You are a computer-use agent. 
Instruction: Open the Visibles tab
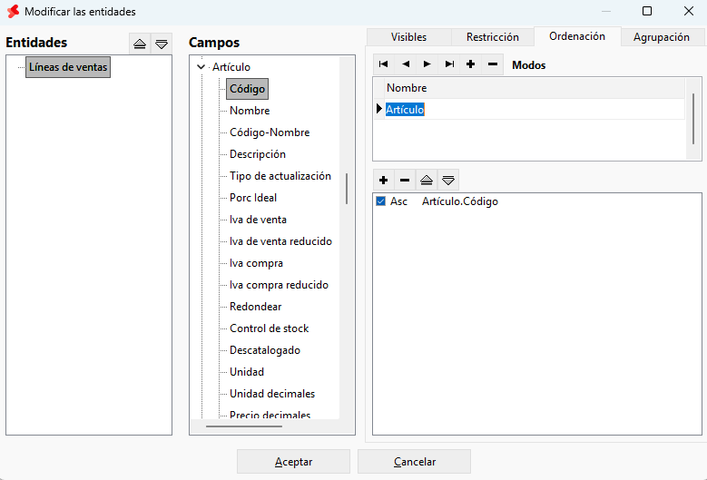click(x=408, y=37)
